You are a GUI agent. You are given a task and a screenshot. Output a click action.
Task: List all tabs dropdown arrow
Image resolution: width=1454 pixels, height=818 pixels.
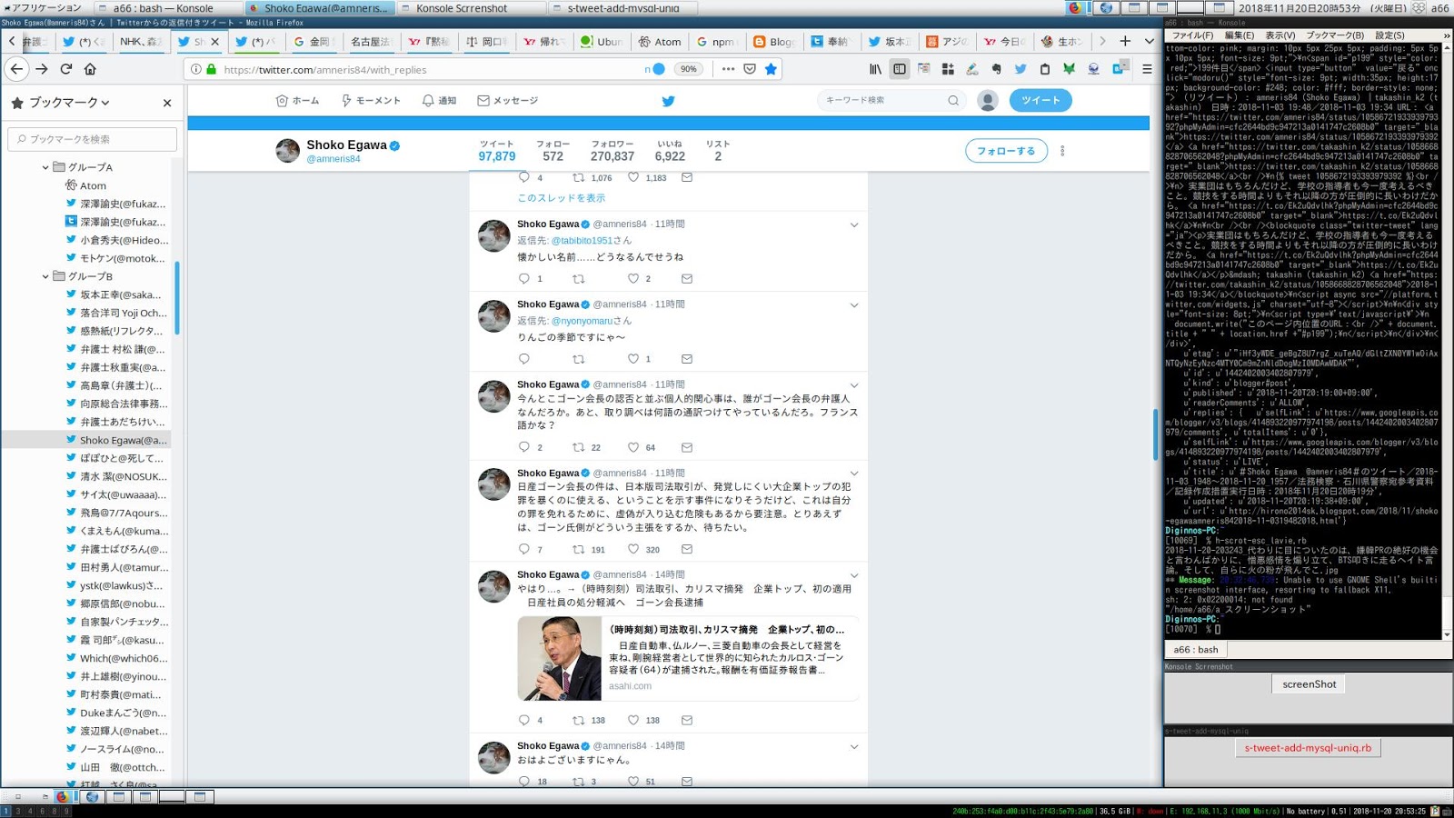[1149, 41]
